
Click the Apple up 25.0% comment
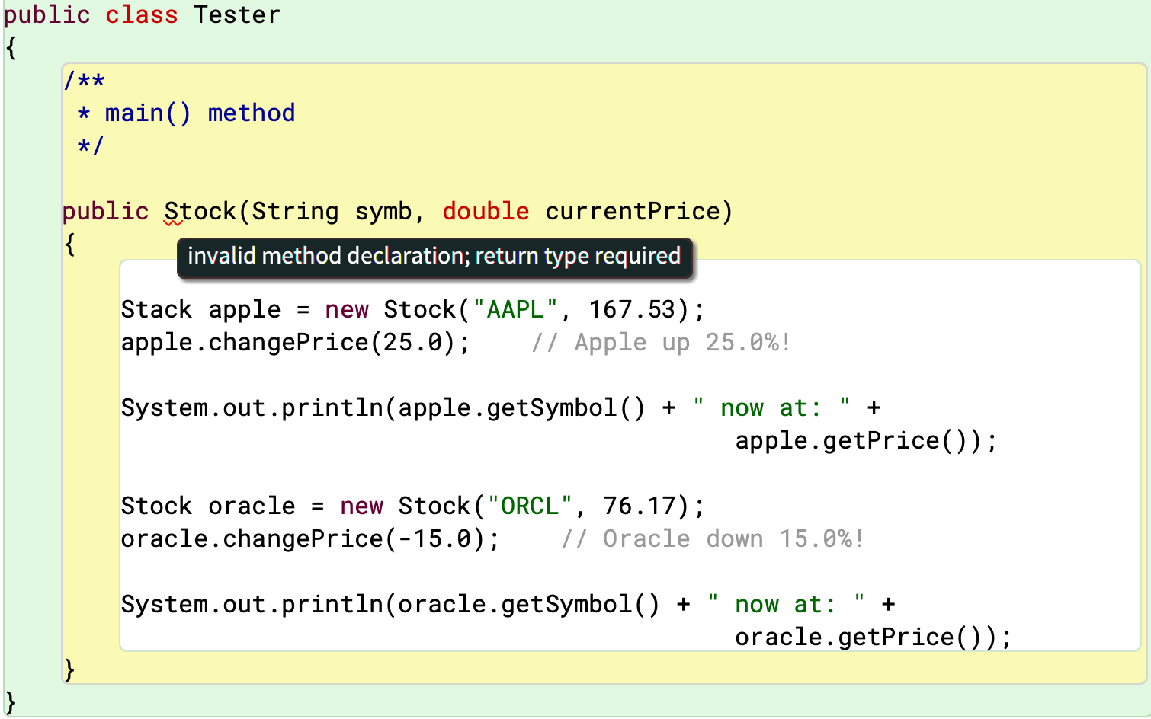662,342
